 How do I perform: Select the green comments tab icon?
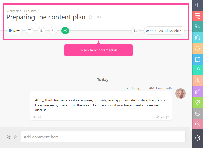[65, 31]
